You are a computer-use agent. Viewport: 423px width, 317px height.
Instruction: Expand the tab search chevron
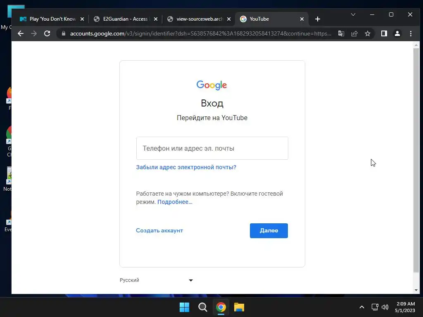353,14
